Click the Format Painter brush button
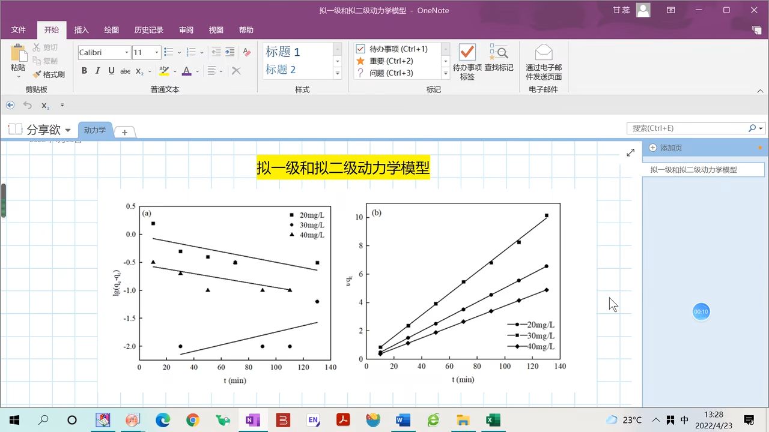The width and height of the screenshot is (769, 432). click(49, 74)
